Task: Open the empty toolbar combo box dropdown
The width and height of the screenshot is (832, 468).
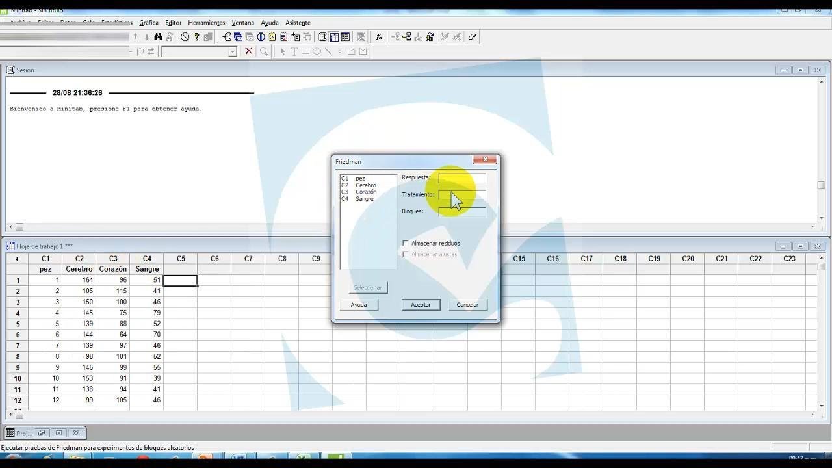Action: (233, 52)
